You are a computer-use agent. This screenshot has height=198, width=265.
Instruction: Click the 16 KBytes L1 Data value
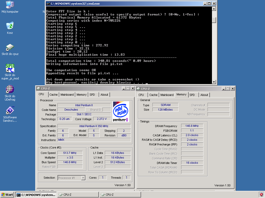118,153
